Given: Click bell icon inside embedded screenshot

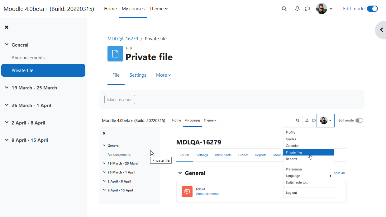Looking at the screenshot, I should click(x=307, y=120).
